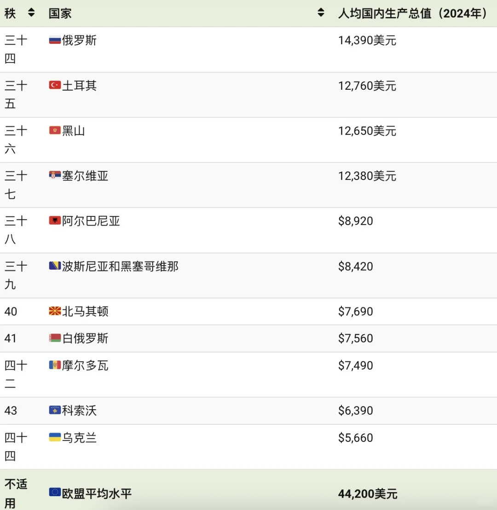Click the Russia flag icon beside 俄罗斯
Viewport: 497px width, 510px height.
[x=55, y=40]
